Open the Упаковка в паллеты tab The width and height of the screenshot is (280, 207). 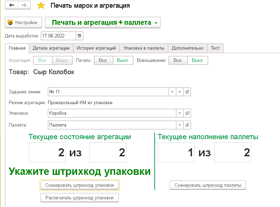(x=144, y=48)
